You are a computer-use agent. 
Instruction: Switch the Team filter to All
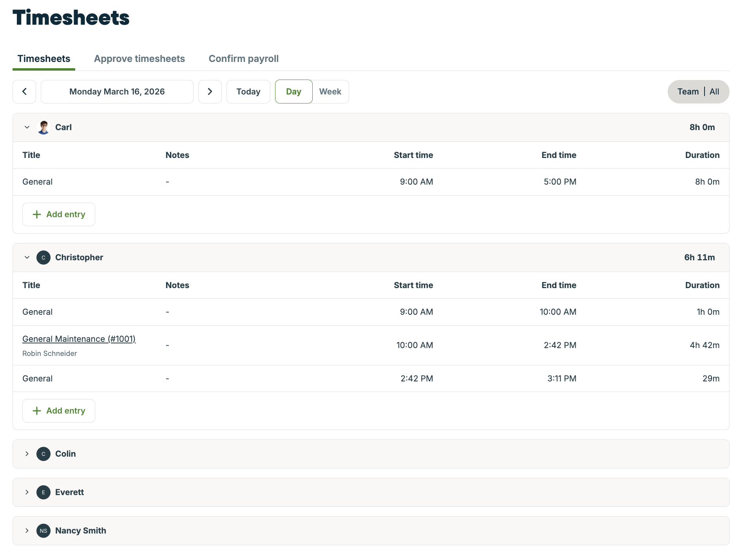click(x=714, y=91)
